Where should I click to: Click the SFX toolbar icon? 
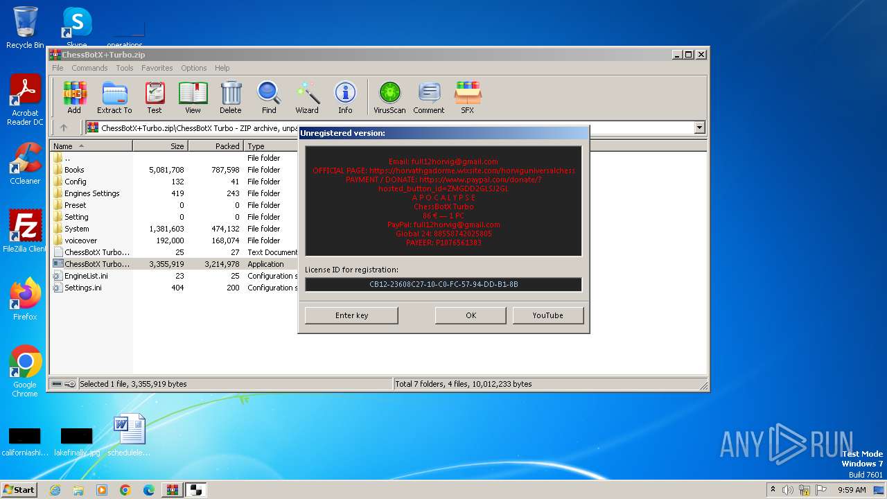point(468,98)
